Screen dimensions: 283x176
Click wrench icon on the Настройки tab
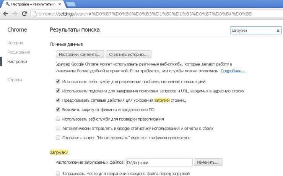[8, 4]
